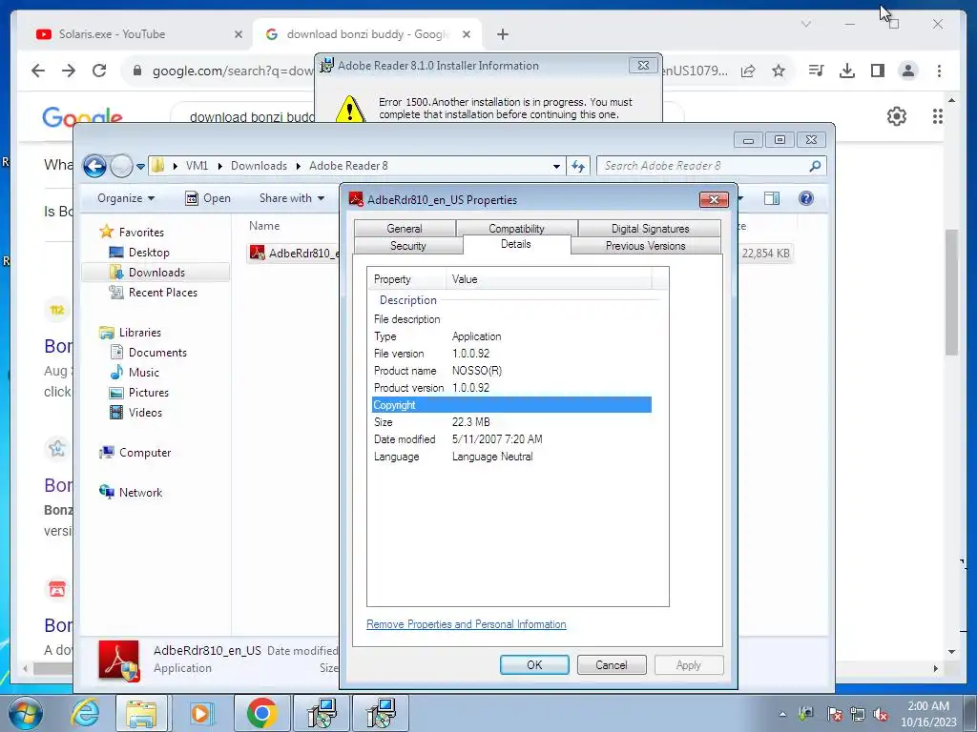Viewport: 977px width, 732px height.
Task: Switch to the Compatibility tab
Action: pos(516,228)
